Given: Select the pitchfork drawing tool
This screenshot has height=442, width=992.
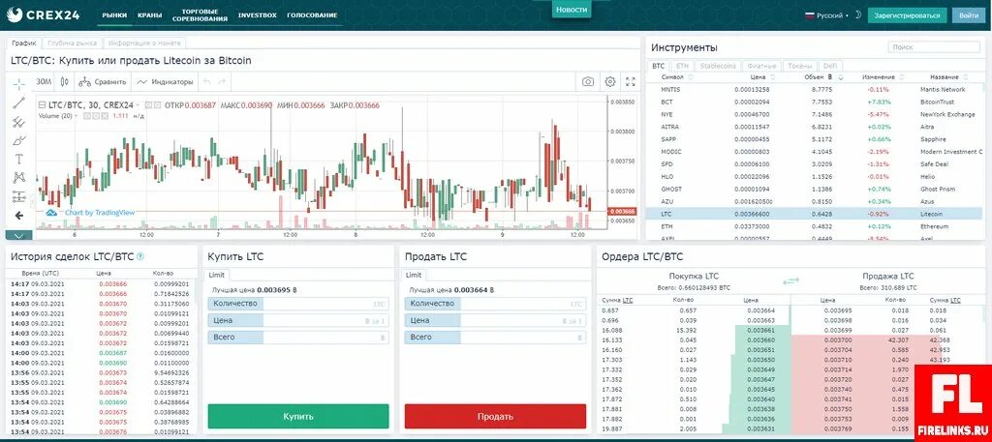Looking at the screenshot, I should pyautogui.click(x=19, y=122).
